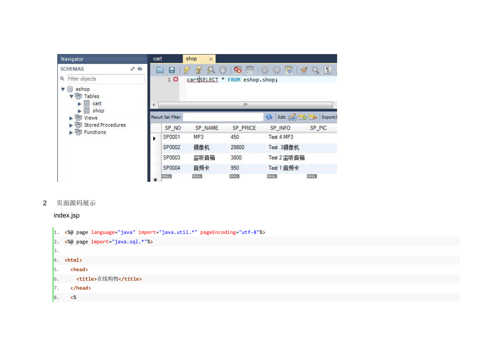
Task: Expand the cart table node
Action: tap(80, 104)
